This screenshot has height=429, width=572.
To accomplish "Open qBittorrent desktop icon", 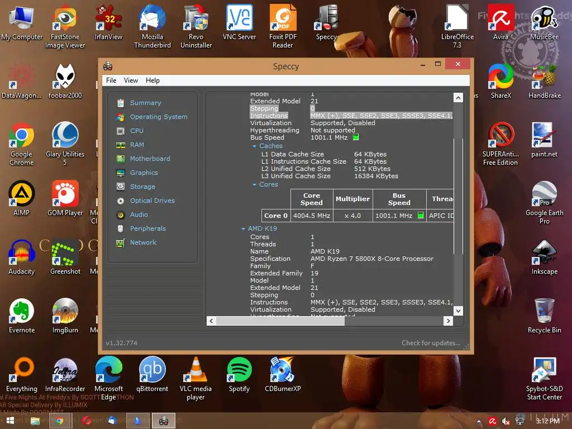I will click(152, 375).
